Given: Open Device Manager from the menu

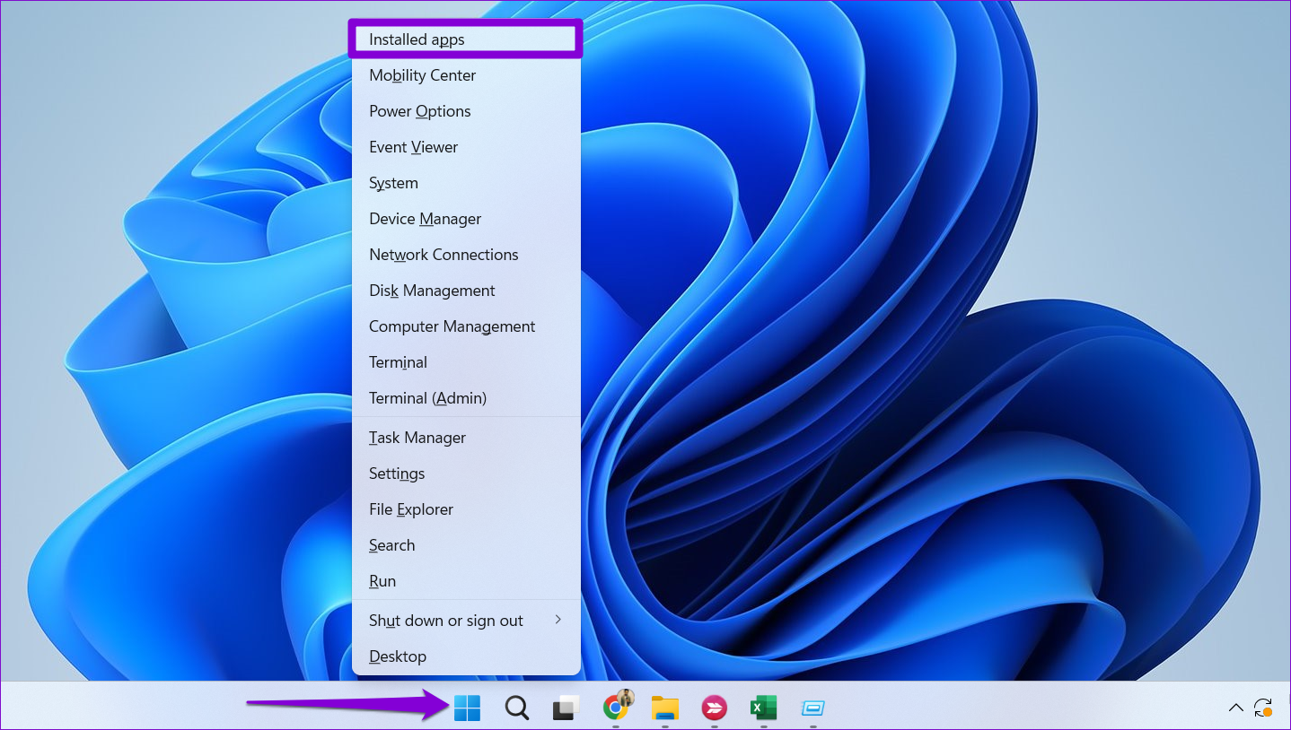Looking at the screenshot, I should pos(425,218).
